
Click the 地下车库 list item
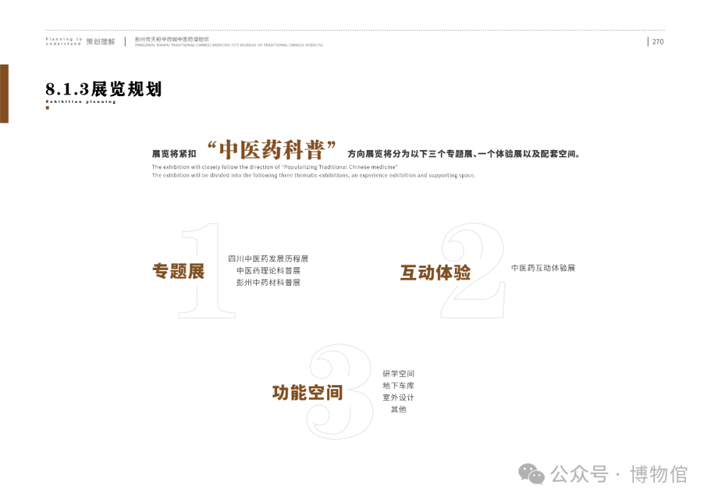[x=398, y=386]
